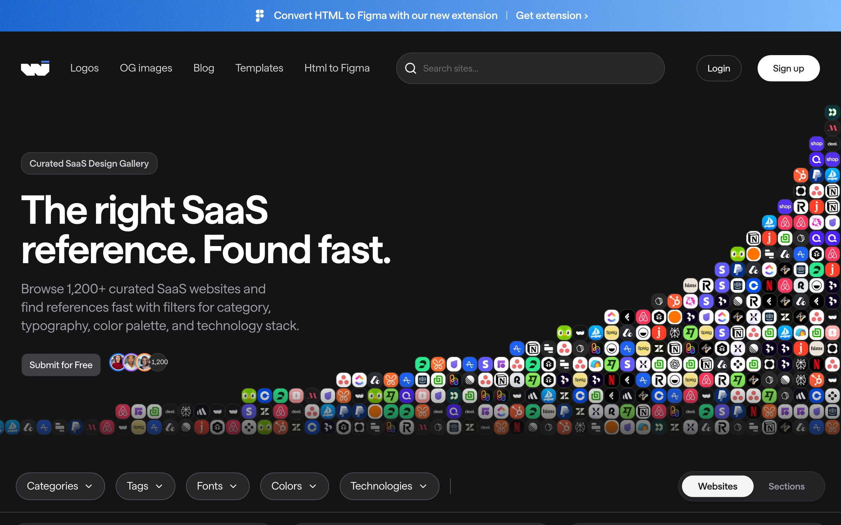This screenshot has height=525, width=841.
Task: Navigate to Templates
Action: [x=259, y=68]
